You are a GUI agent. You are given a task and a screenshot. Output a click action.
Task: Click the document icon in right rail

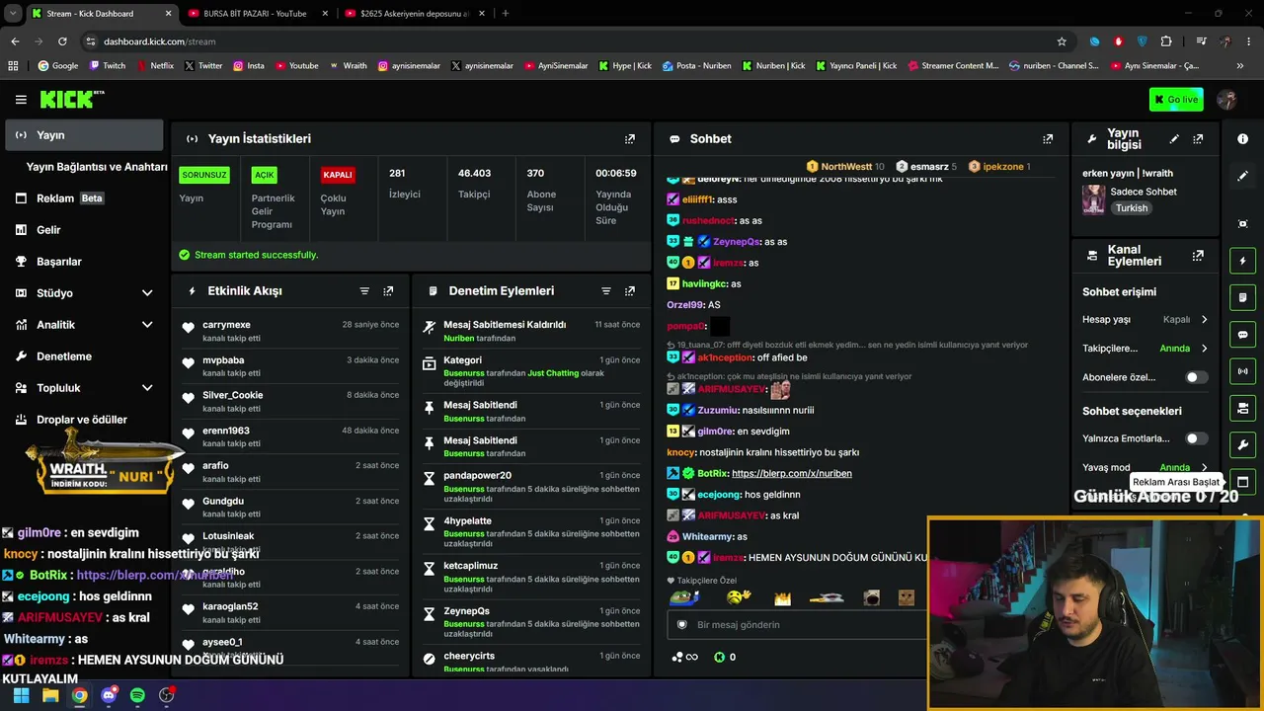pyautogui.click(x=1243, y=297)
